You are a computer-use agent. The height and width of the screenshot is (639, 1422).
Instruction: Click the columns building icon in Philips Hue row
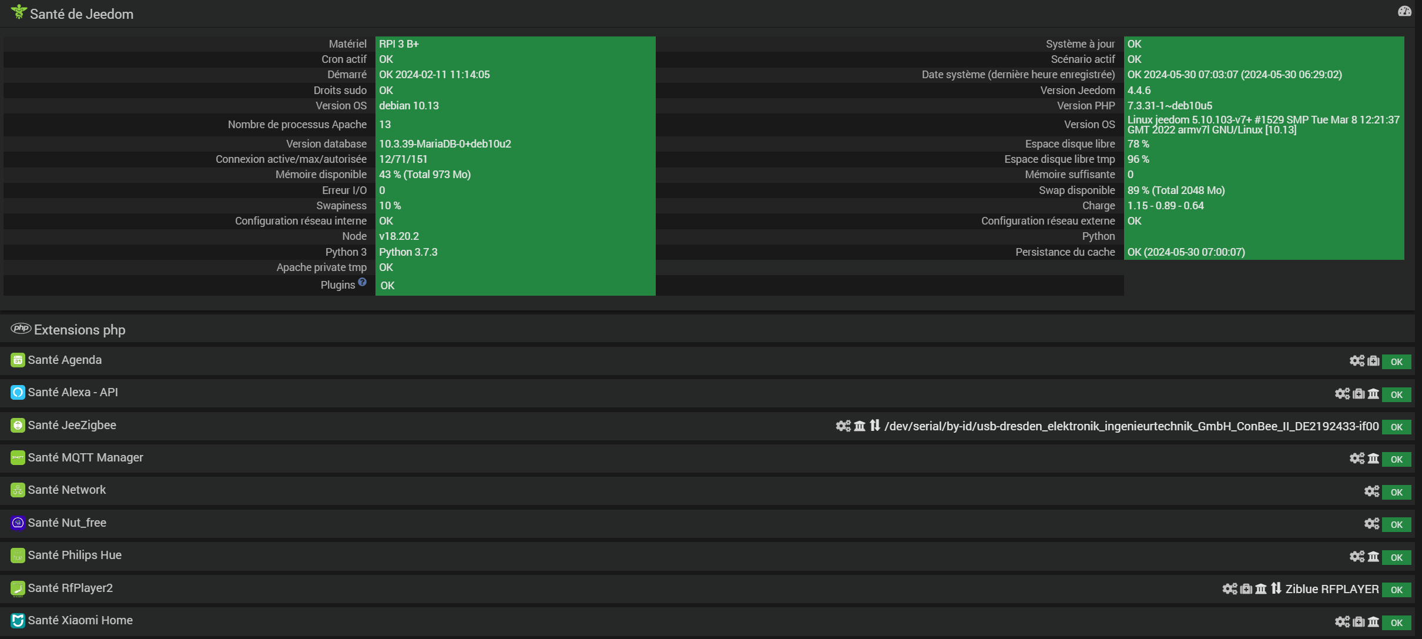coord(1373,557)
